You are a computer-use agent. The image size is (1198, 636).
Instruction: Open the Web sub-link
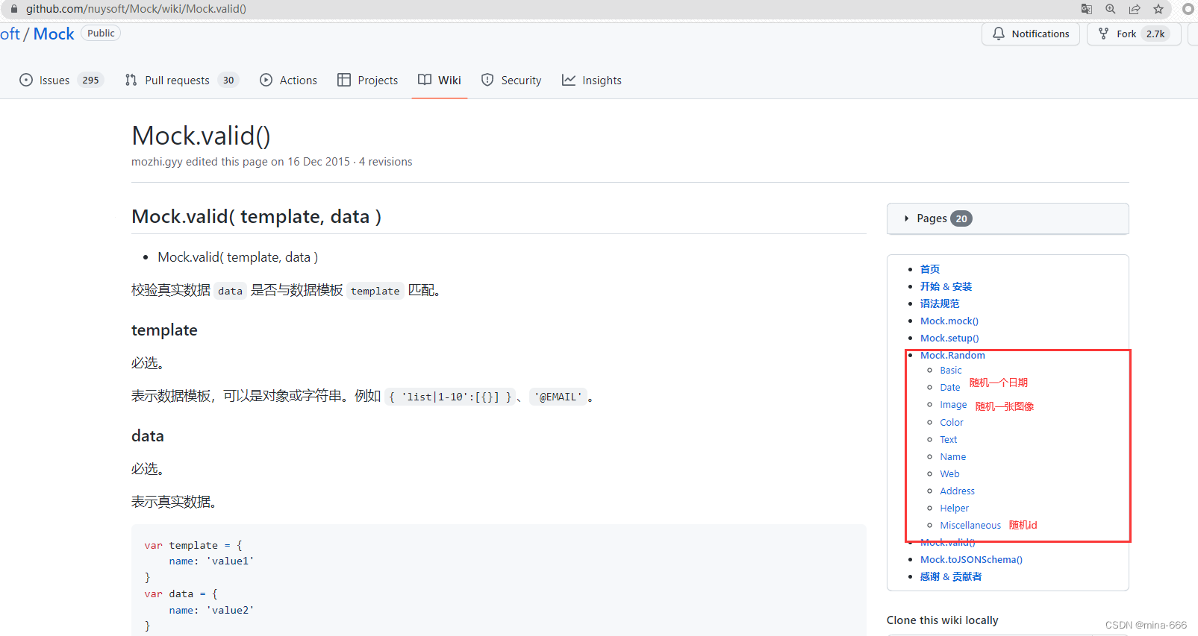point(949,473)
